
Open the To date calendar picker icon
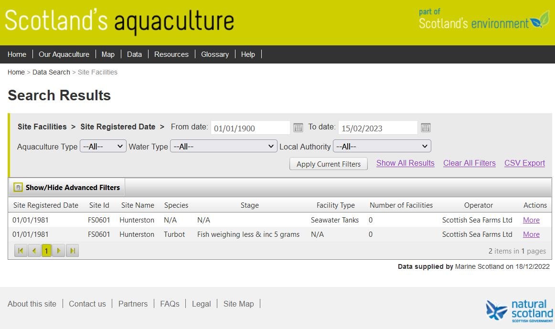426,127
